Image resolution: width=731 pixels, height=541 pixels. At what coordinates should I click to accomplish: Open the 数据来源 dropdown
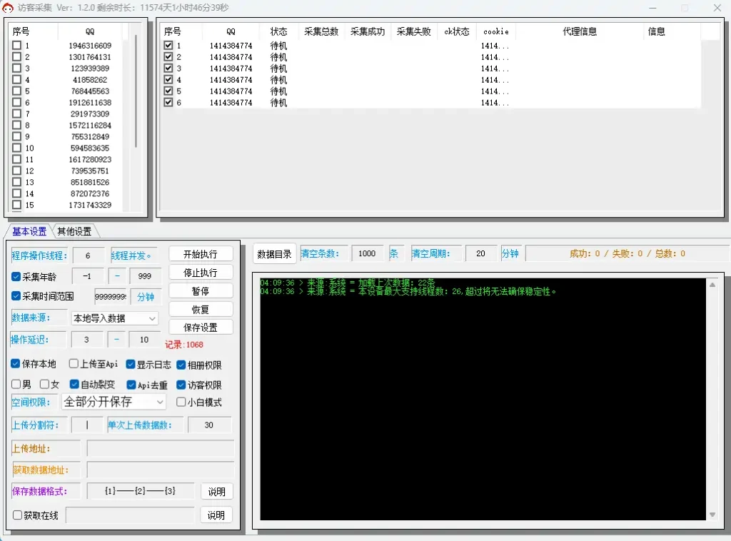coord(114,318)
